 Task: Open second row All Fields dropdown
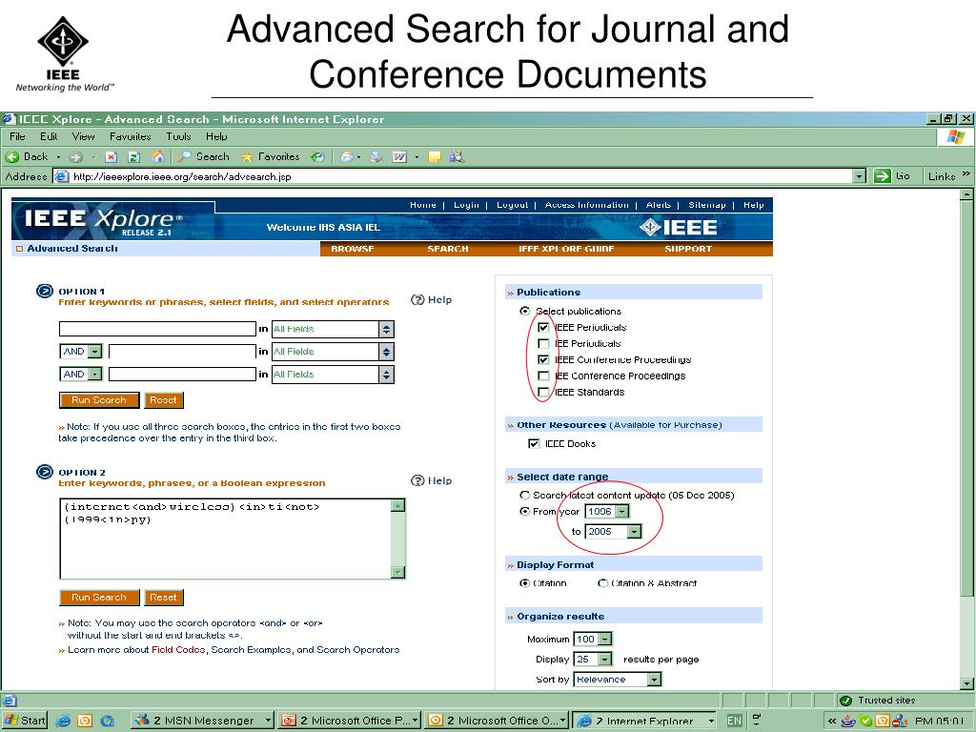pyautogui.click(x=333, y=352)
